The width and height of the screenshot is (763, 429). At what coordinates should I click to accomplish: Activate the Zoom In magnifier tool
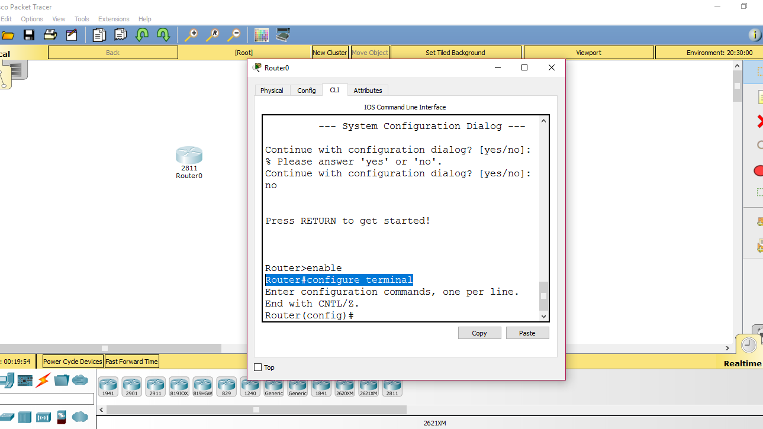pos(191,34)
